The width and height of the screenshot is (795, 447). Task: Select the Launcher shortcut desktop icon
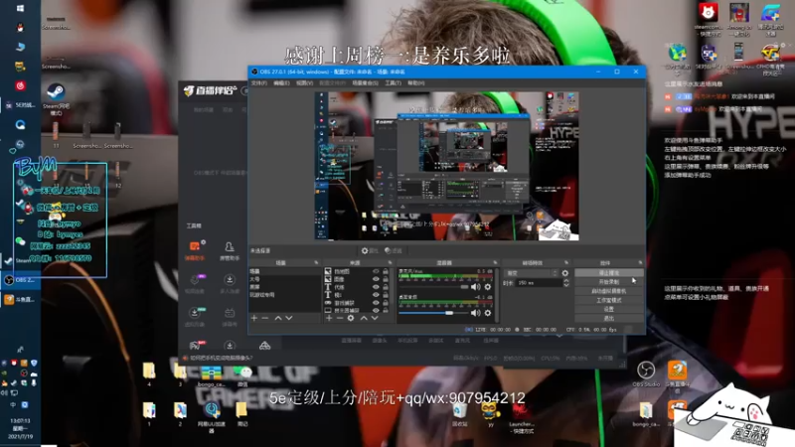[521, 418]
